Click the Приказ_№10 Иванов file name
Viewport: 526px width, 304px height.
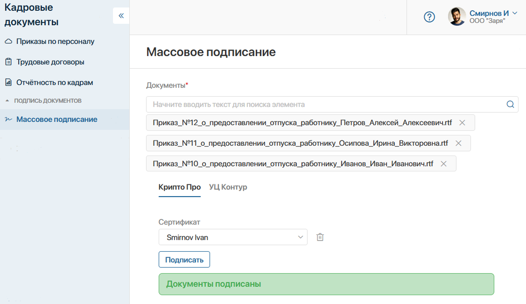click(x=293, y=164)
